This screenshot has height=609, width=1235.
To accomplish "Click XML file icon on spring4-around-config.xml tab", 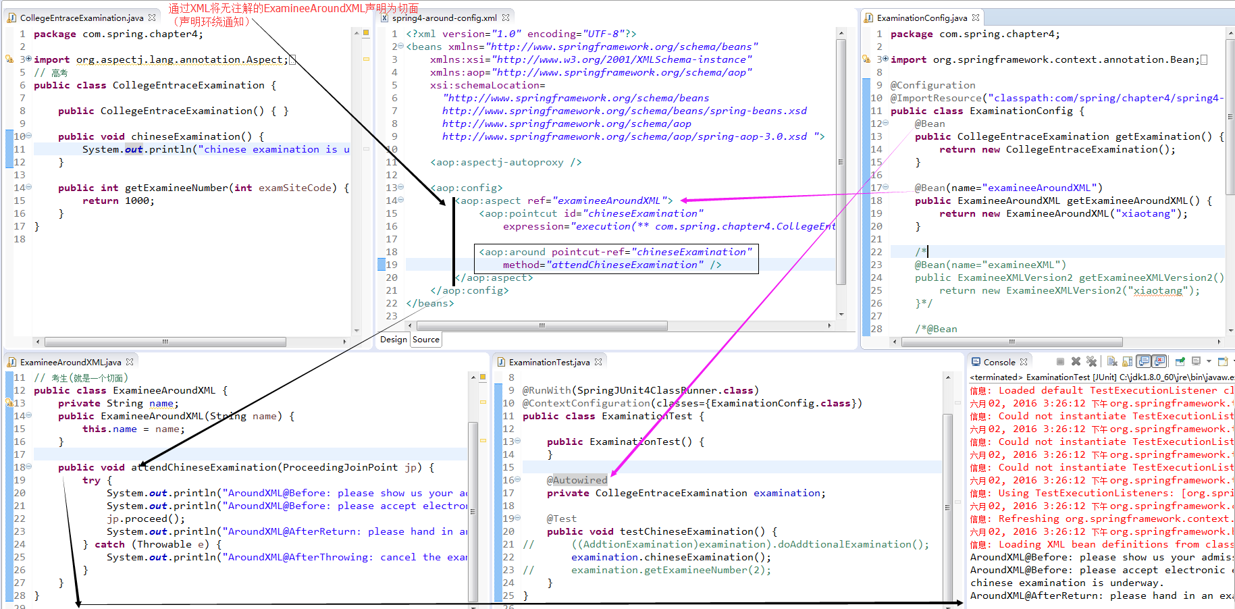I will (x=384, y=18).
